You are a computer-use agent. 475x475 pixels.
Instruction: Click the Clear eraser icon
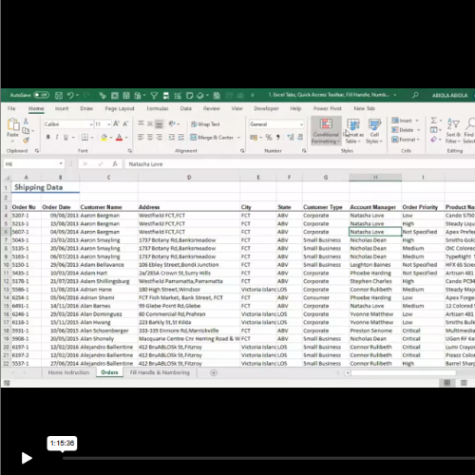click(434, 140)
